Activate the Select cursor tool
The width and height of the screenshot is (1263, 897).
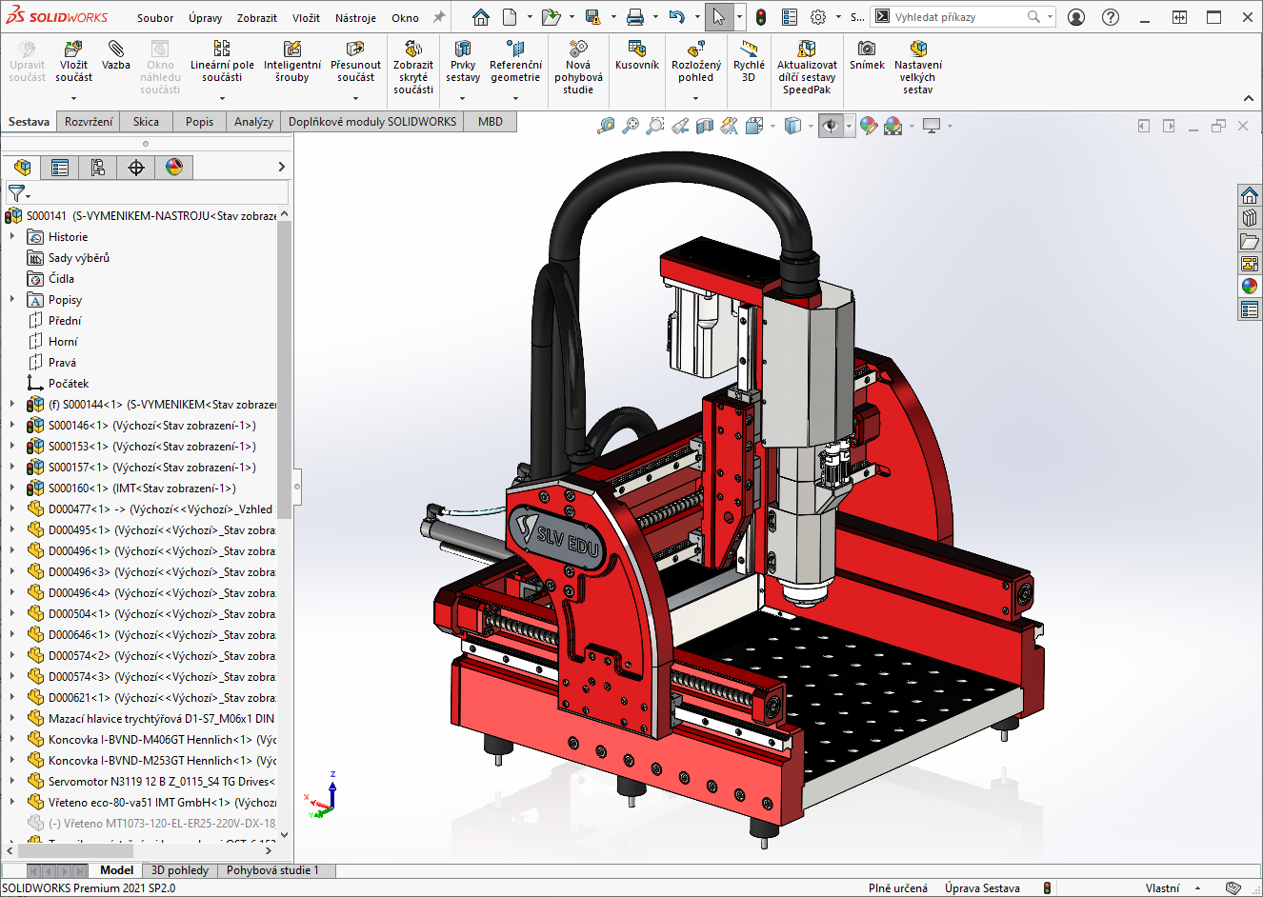tap(719, 17)
